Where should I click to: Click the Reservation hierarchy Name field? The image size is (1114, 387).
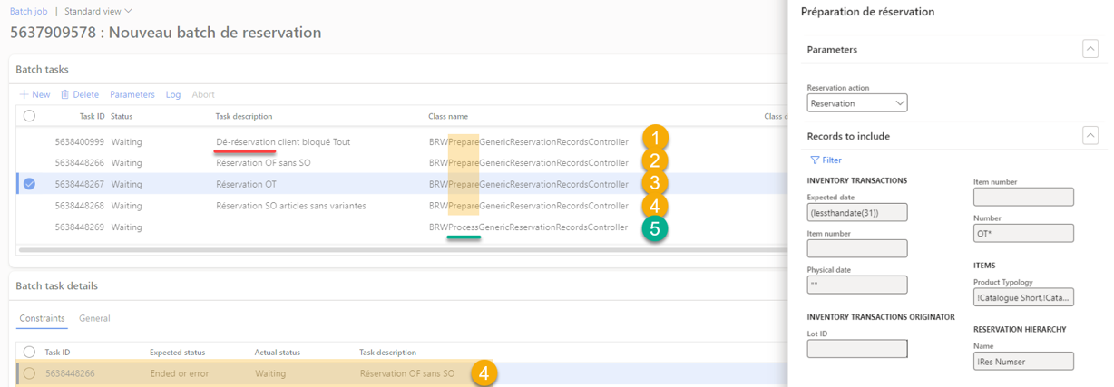pos(1023,361)
